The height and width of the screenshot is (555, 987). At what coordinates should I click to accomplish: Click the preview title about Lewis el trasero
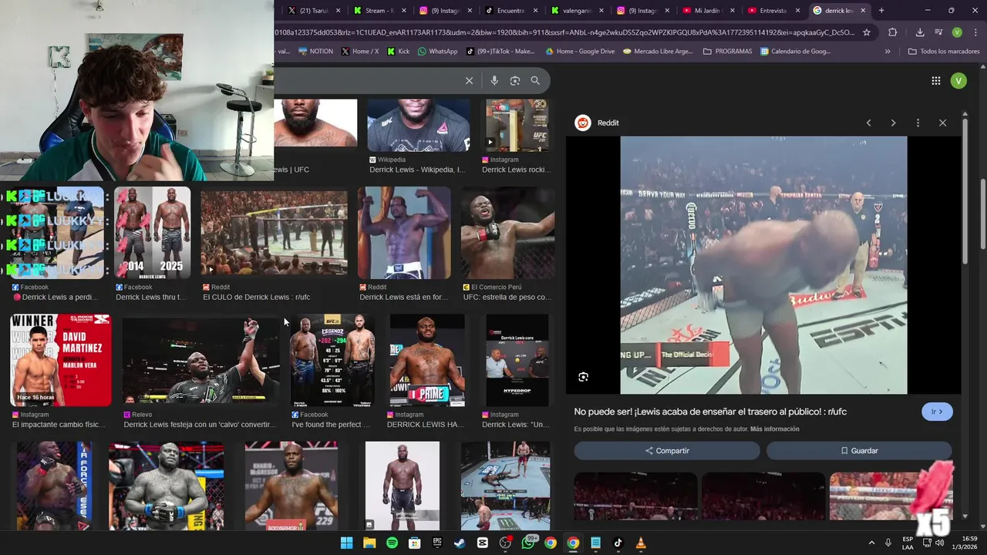click(710, 412)
